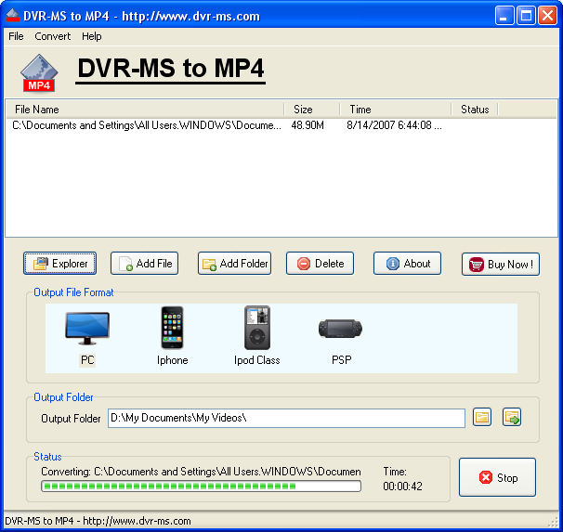The width and height of the screenshot is (563, 532).
Task: Open output folder with green arrow icon
Action: point(512,417)
